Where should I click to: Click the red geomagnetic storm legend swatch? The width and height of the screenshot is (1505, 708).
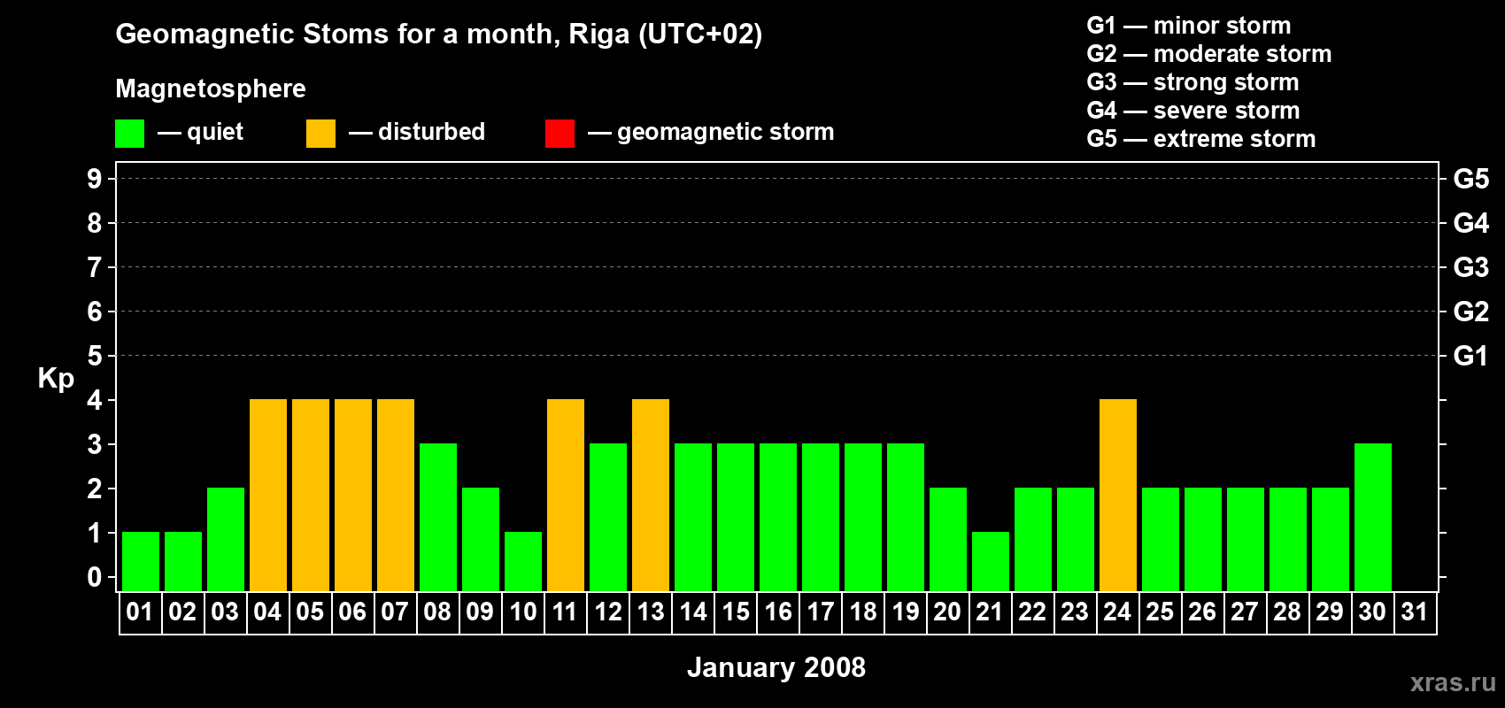pyautogui.click(x=560, y=134)
